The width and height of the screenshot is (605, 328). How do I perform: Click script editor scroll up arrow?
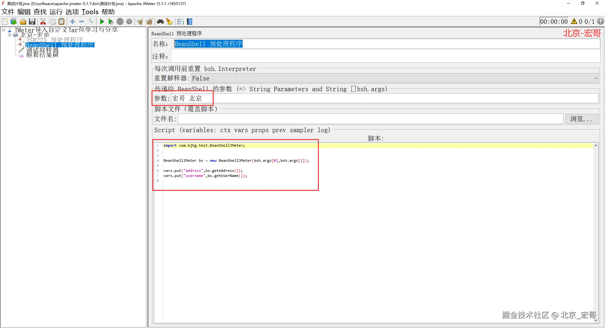click(x=596, y=145)
